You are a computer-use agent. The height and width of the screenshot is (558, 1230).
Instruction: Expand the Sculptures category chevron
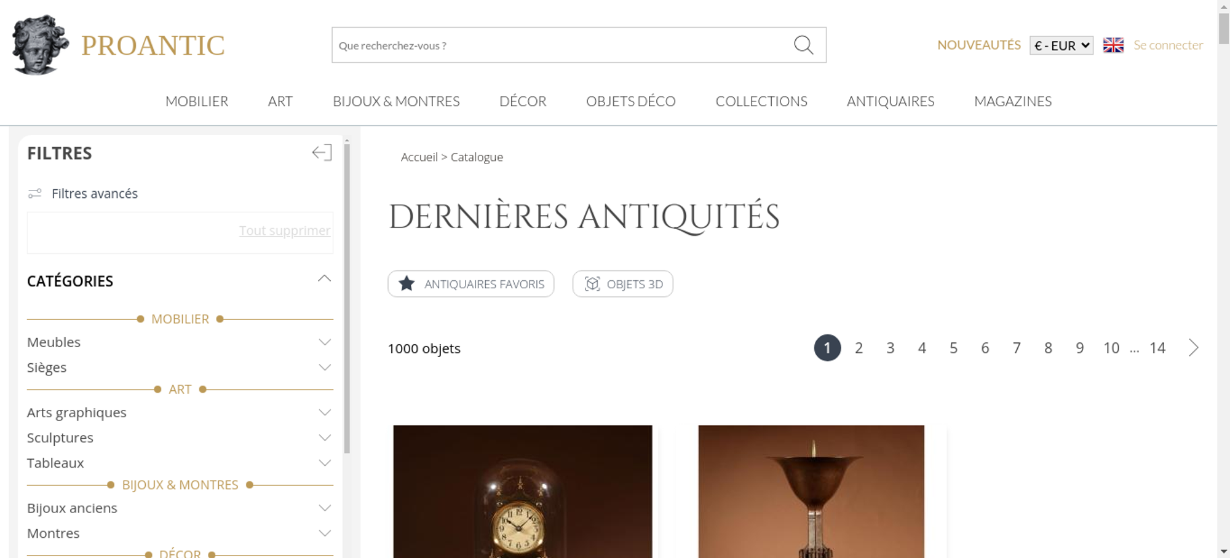[x=325, y=438]
